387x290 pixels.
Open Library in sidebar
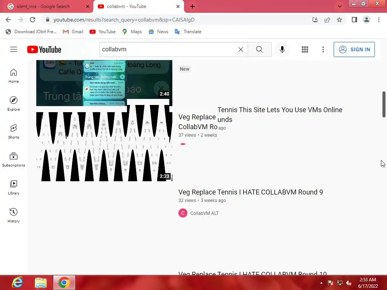(x=14, y=187)
